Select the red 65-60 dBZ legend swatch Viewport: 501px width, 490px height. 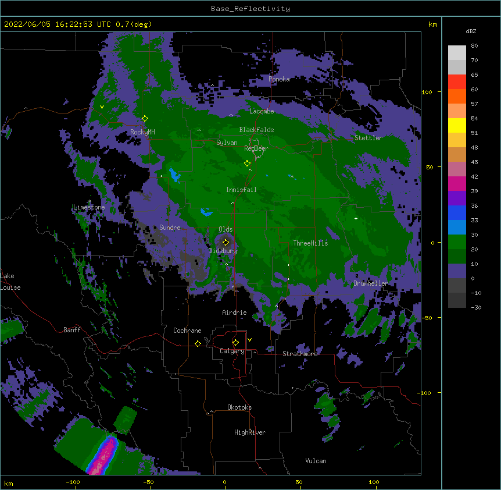pos(457,82)
